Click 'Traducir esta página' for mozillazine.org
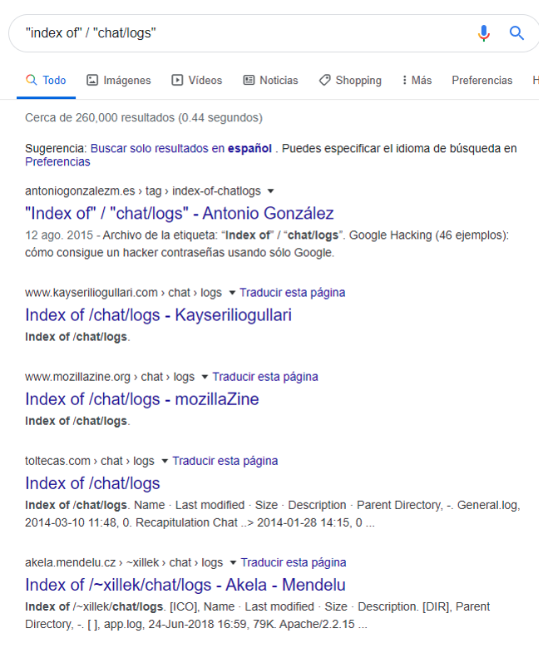This screenshot has width=553, height=658. pos(265,377)
